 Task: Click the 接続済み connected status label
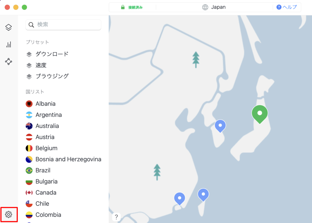point(135,7)
